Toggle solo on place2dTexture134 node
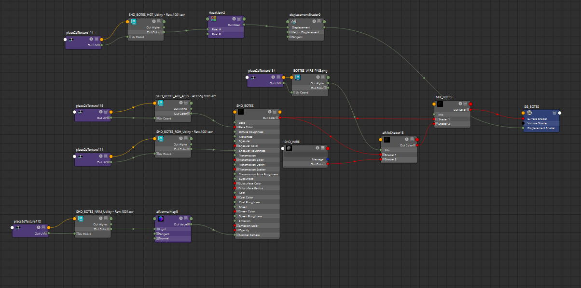The image size is (581, 288). [x=273, y=77]
